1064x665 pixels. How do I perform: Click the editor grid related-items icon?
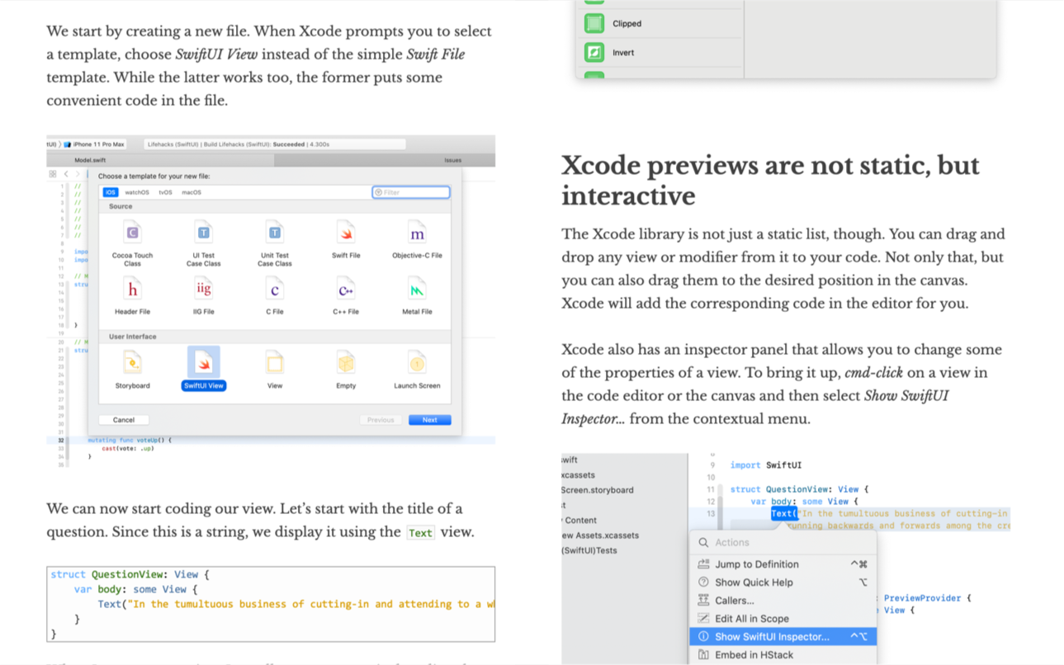click(53, 174)
